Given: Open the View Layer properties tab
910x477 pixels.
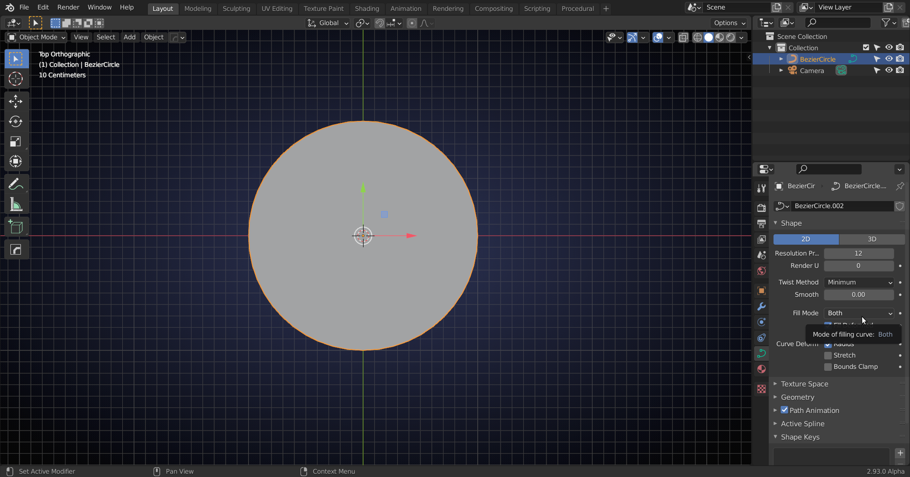Looking at the screenshot, I should [762, 239].
